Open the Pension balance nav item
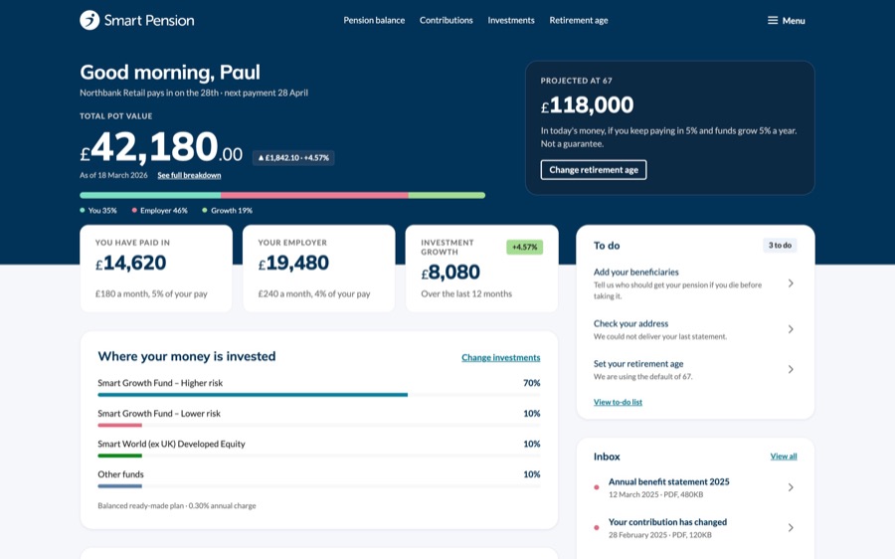Image resolution: width=895 pixels, height=559 pixels. tap(374, 20)
